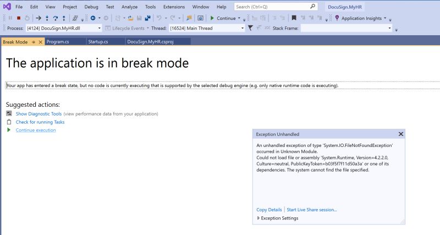
Task: Close the Exception Unhandled popup
Action: click(401, 134)
